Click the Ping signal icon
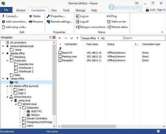 tap(109, 16)
